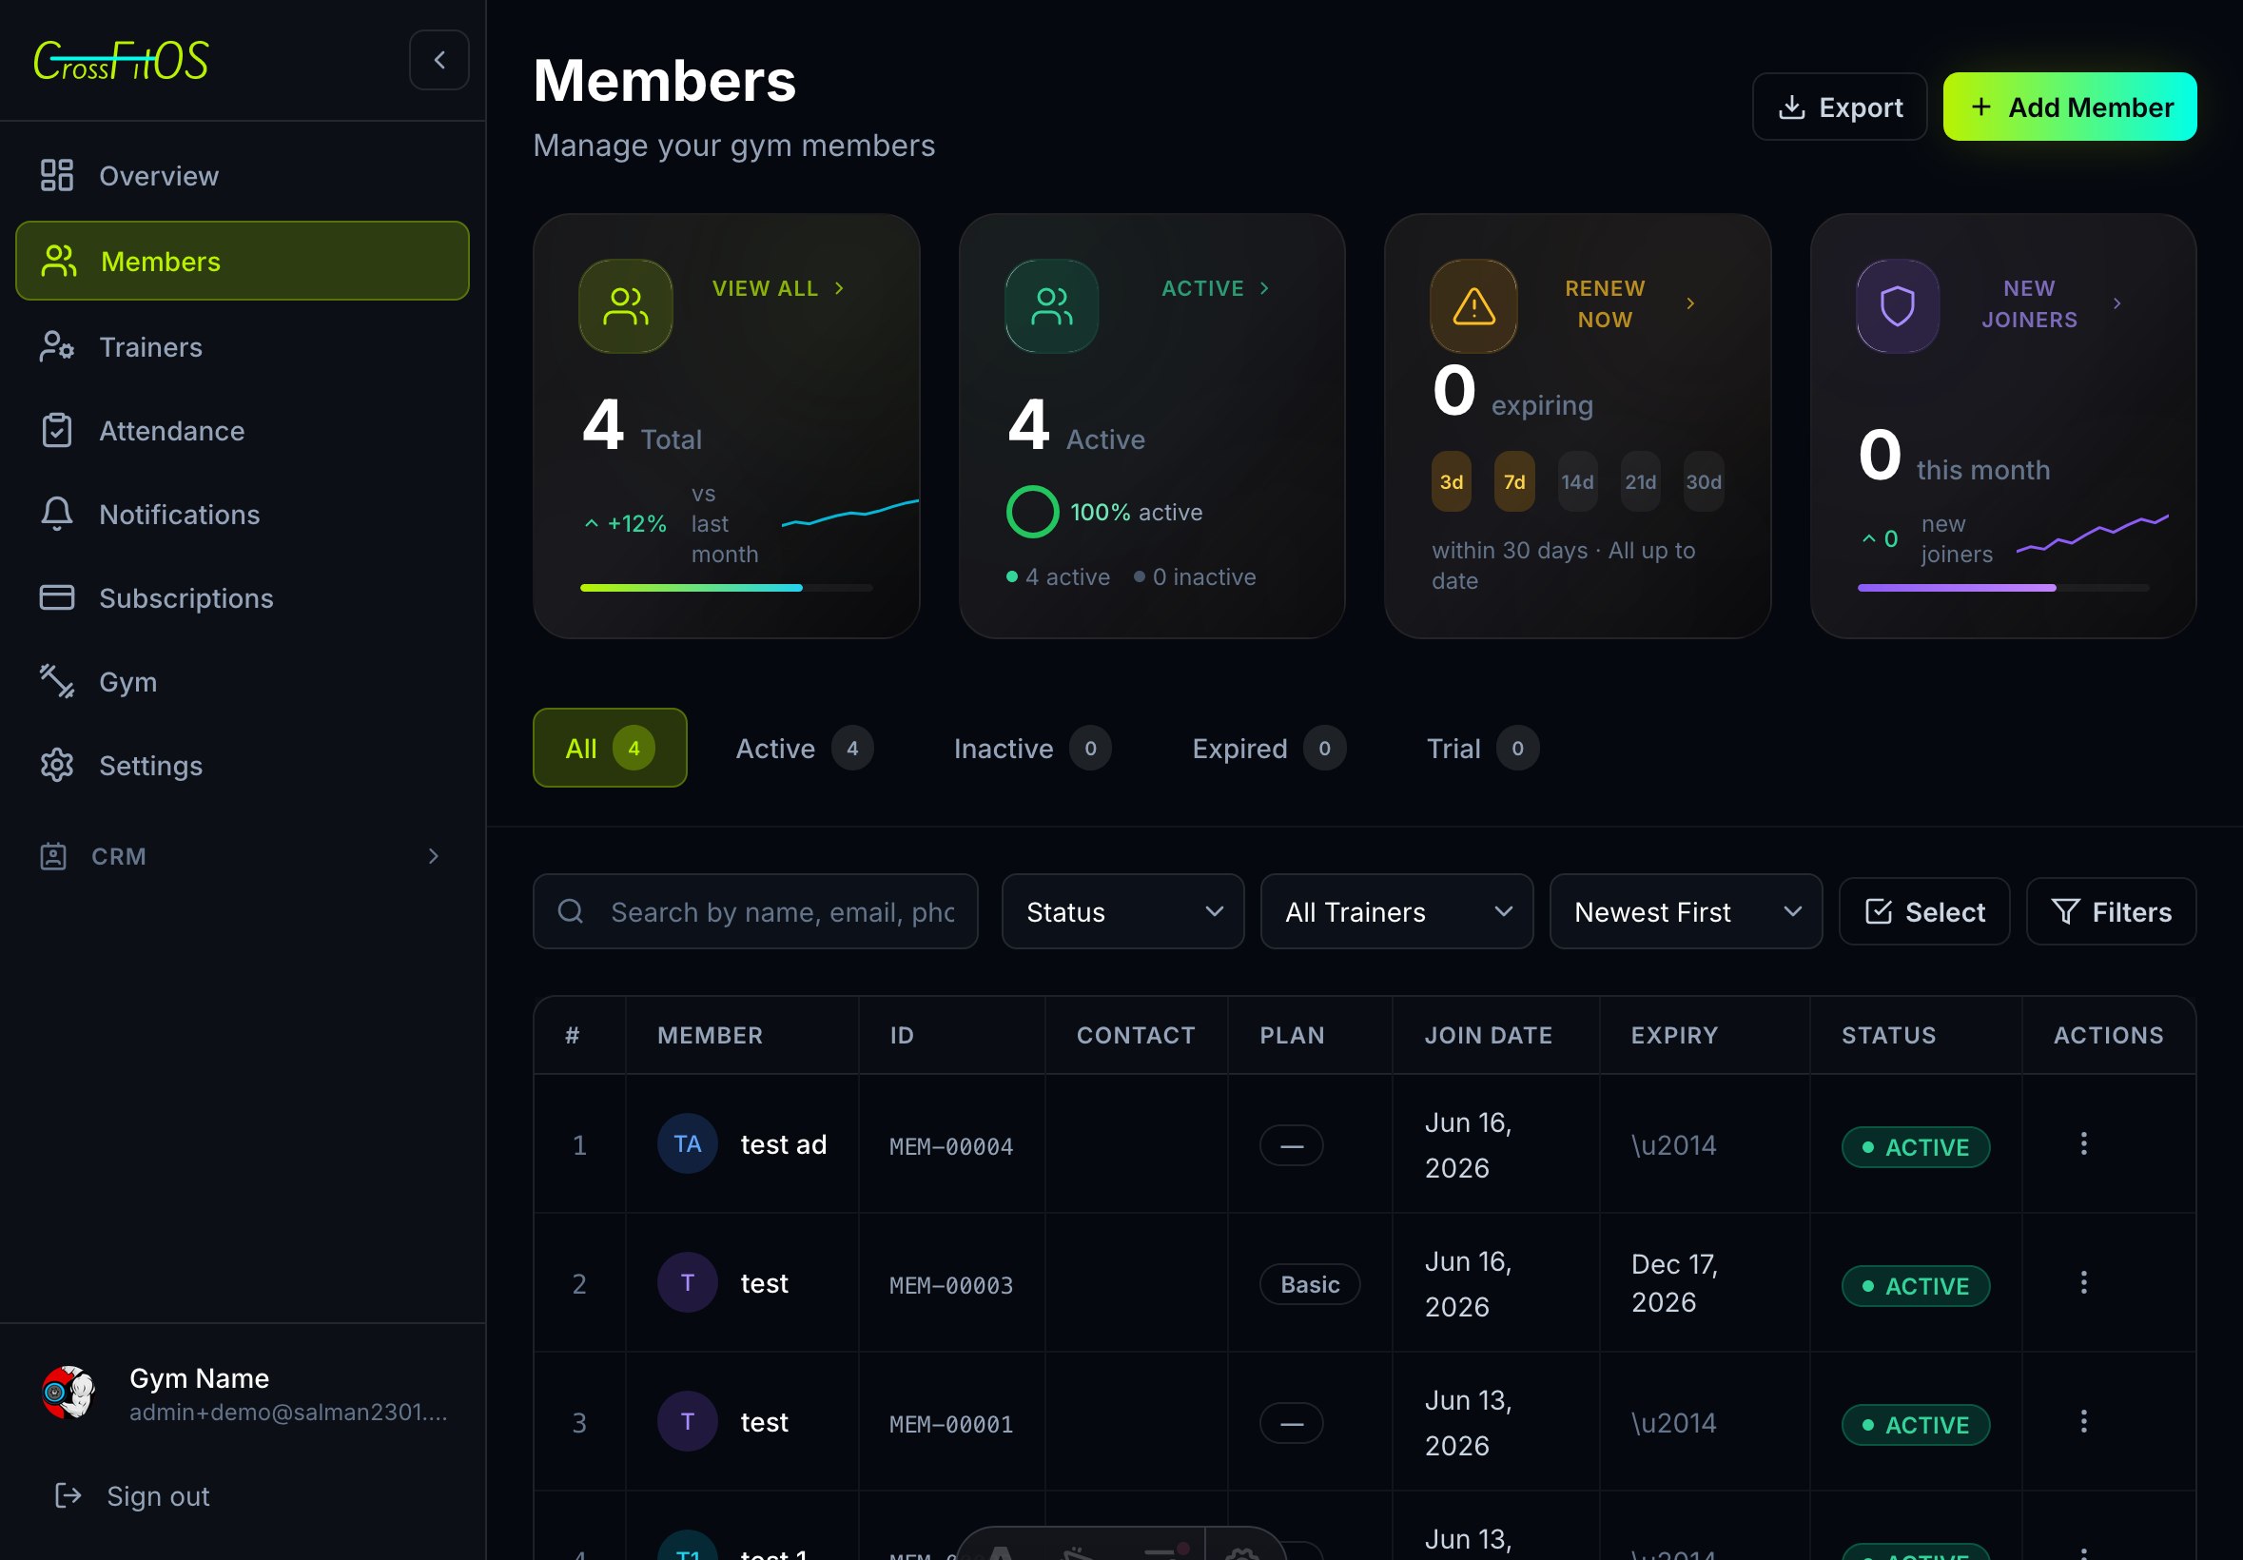The width and height of the screenshot is (2243, 1560).
Task: Open the test ad member name
Action: click(784, 1144)
